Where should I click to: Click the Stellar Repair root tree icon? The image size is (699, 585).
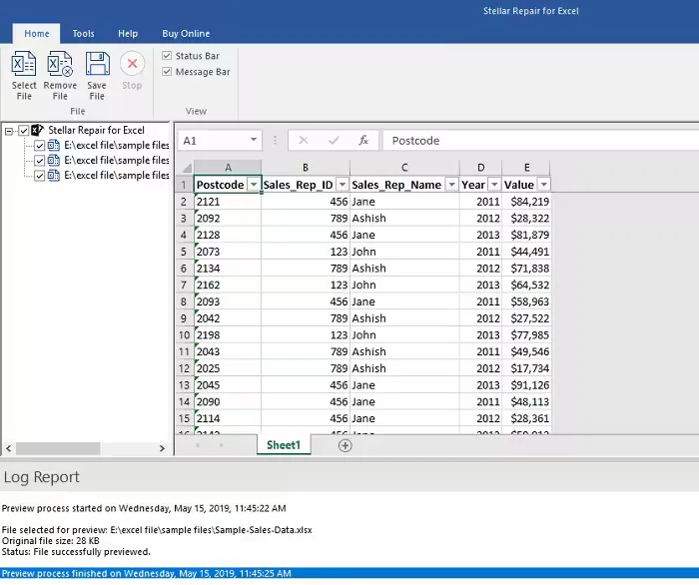click(x=38, y=130)
